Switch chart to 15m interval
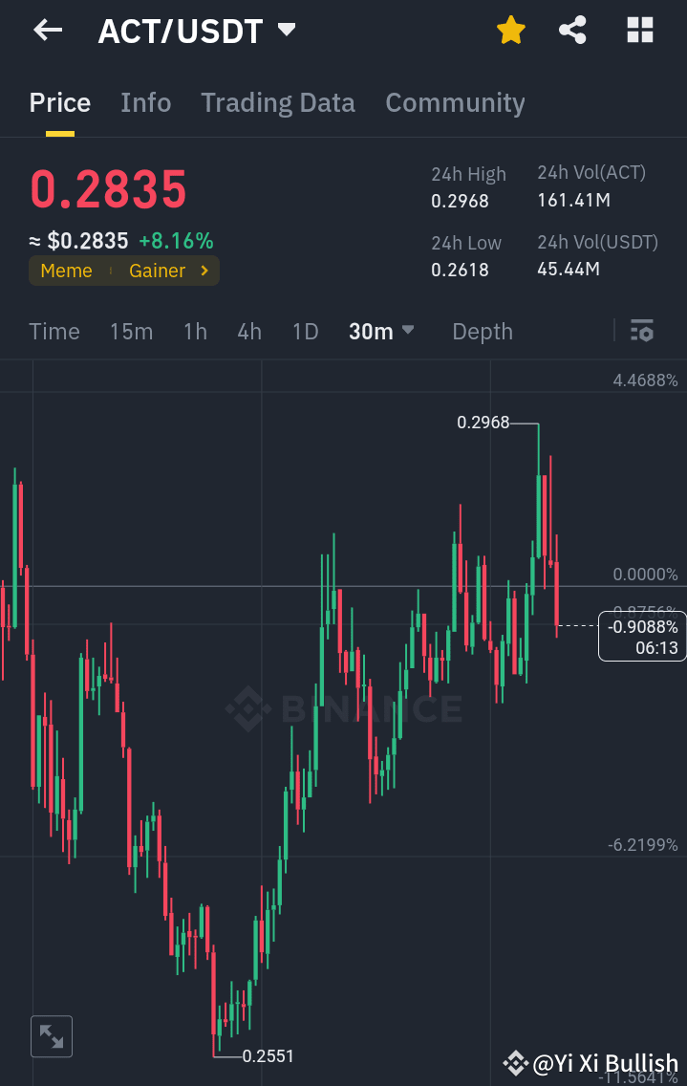This screenshot has width=687, height=1086. [x=132, y=331]
